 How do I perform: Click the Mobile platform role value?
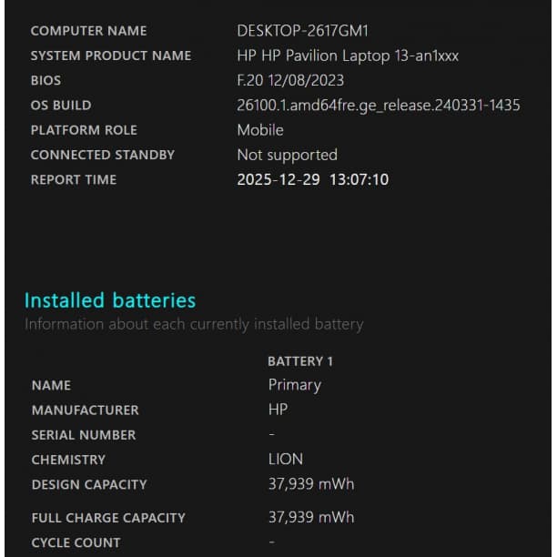click(260, 130)
